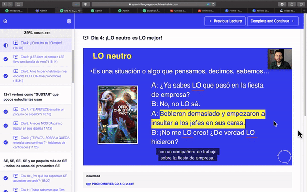Click the sidebar curriculum scrollbar
The width and height of the screenshot is (307, 192).
tap(73, 67)
